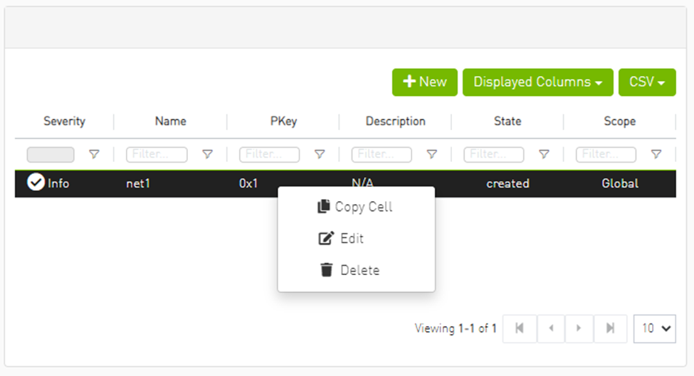Go to next page arrow
The image size is (694, 376).
click(579, 328)
